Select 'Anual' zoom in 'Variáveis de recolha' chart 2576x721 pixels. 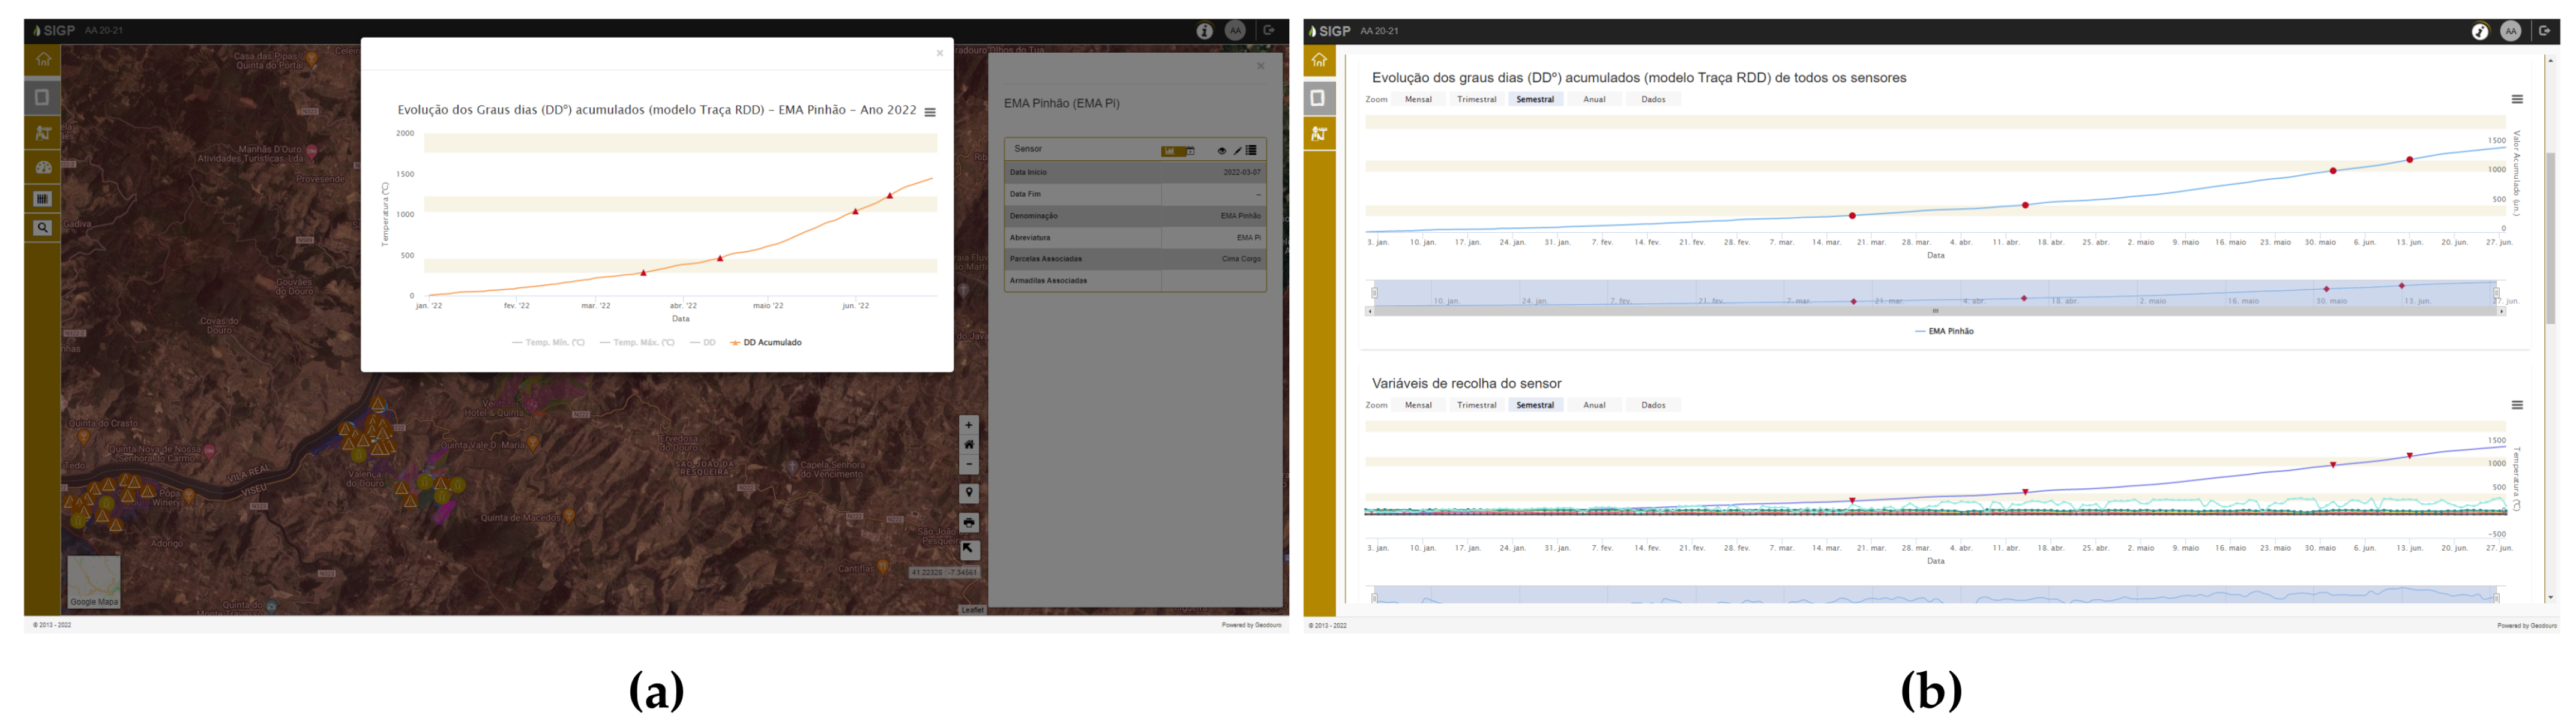point(1594,405)
